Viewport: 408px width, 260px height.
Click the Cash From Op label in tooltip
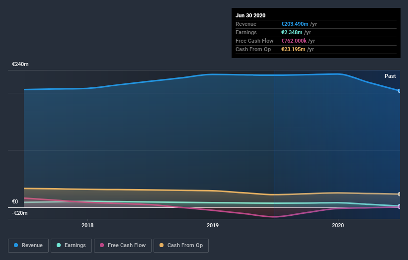click(253, 49)
